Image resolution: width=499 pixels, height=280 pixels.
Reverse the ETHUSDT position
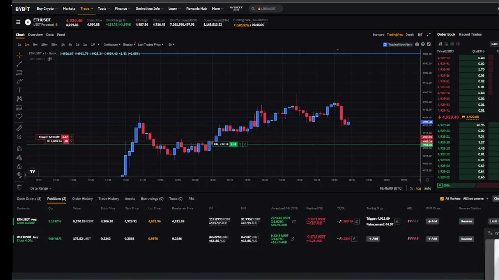click(x=466, y=221)
